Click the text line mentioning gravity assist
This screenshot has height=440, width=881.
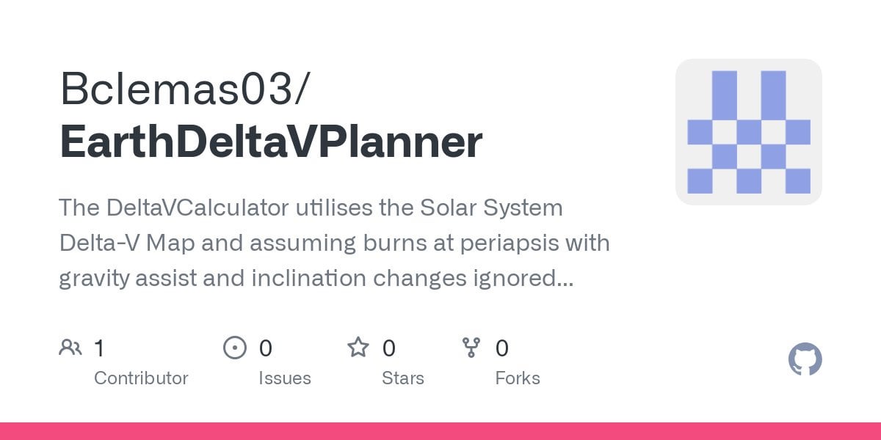316,279
